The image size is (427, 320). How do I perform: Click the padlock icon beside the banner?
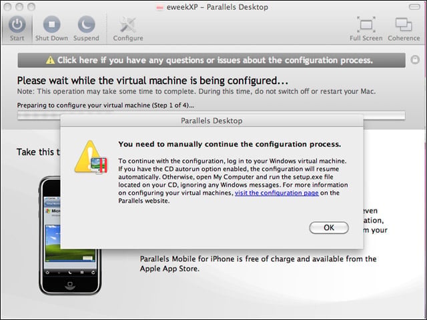point(415,59)
